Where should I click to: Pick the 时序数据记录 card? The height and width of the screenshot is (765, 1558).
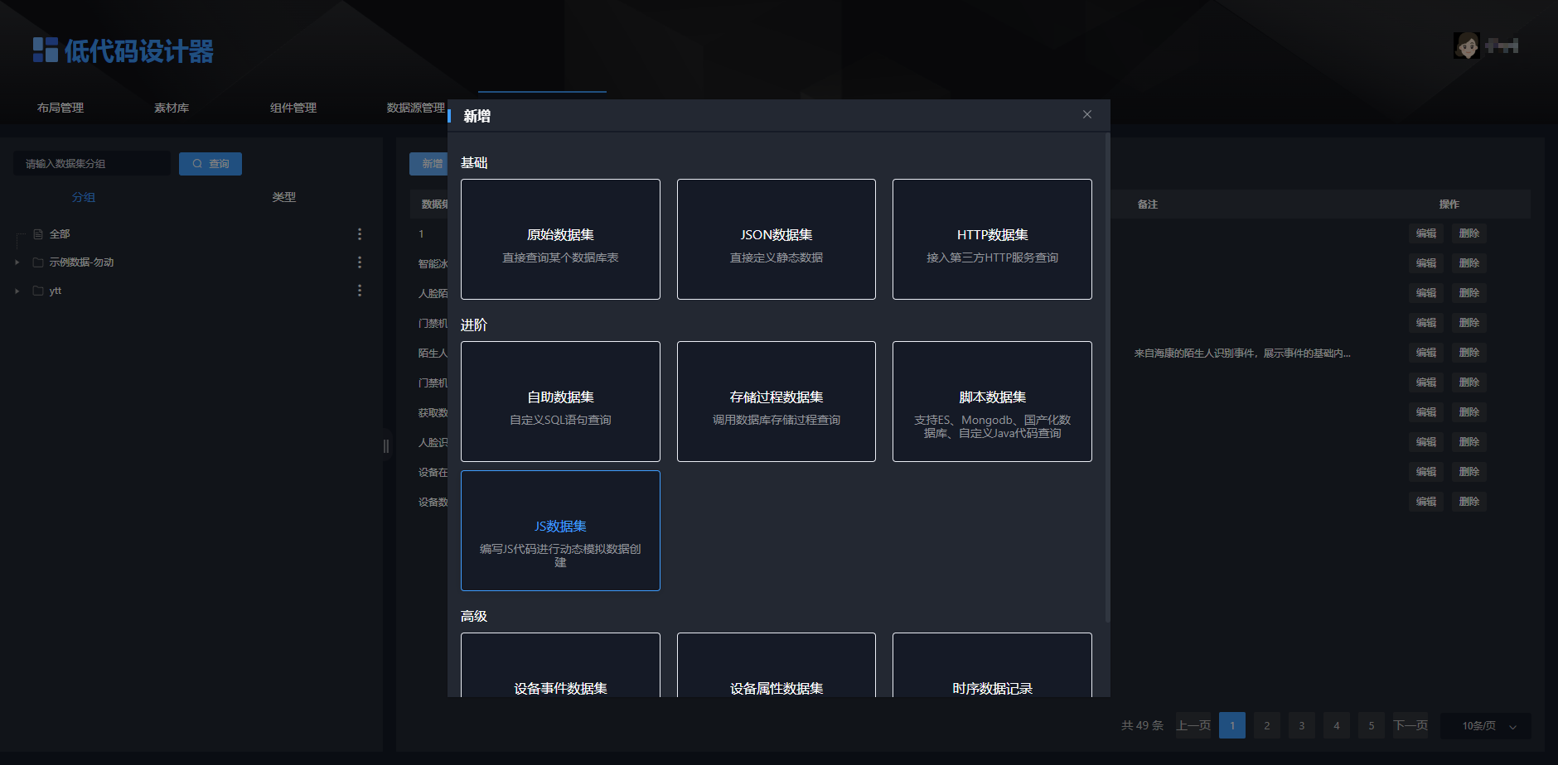coord(992,665)
